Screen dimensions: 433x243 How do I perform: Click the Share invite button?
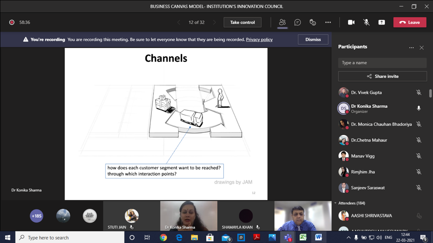[x=382, y=76]
